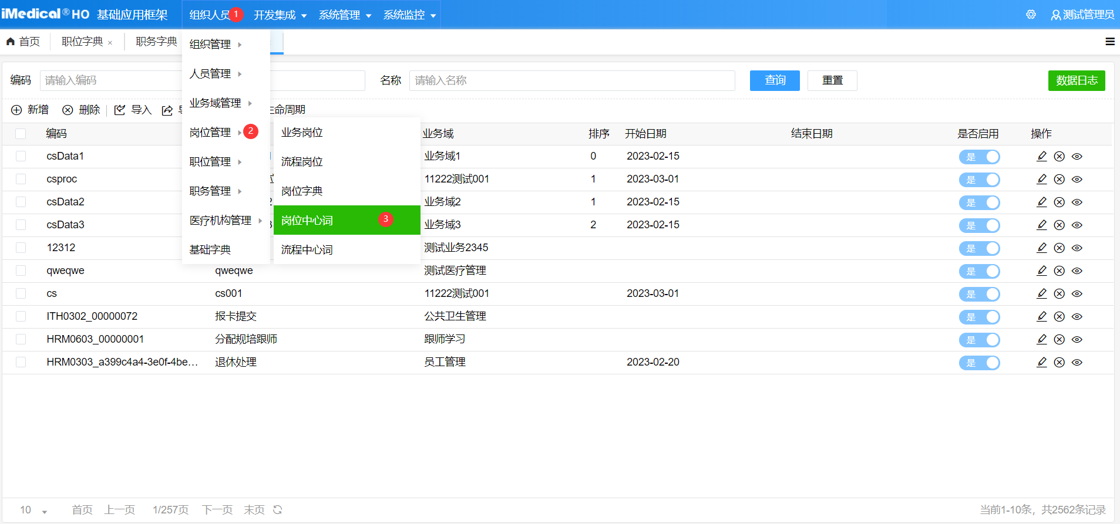Select 业务岗位 in the submenu
The width and height of the screenshot is (1120, 524).
point(347,133)
